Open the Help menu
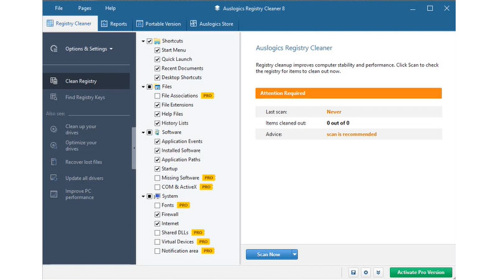Viewport: 498px width, 280px height. tap(111, 8)
